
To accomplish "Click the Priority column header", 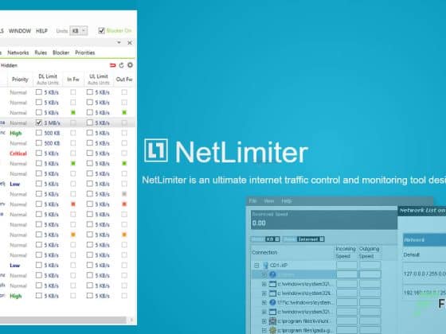I will pyautogui.click(x=20, y=80).
